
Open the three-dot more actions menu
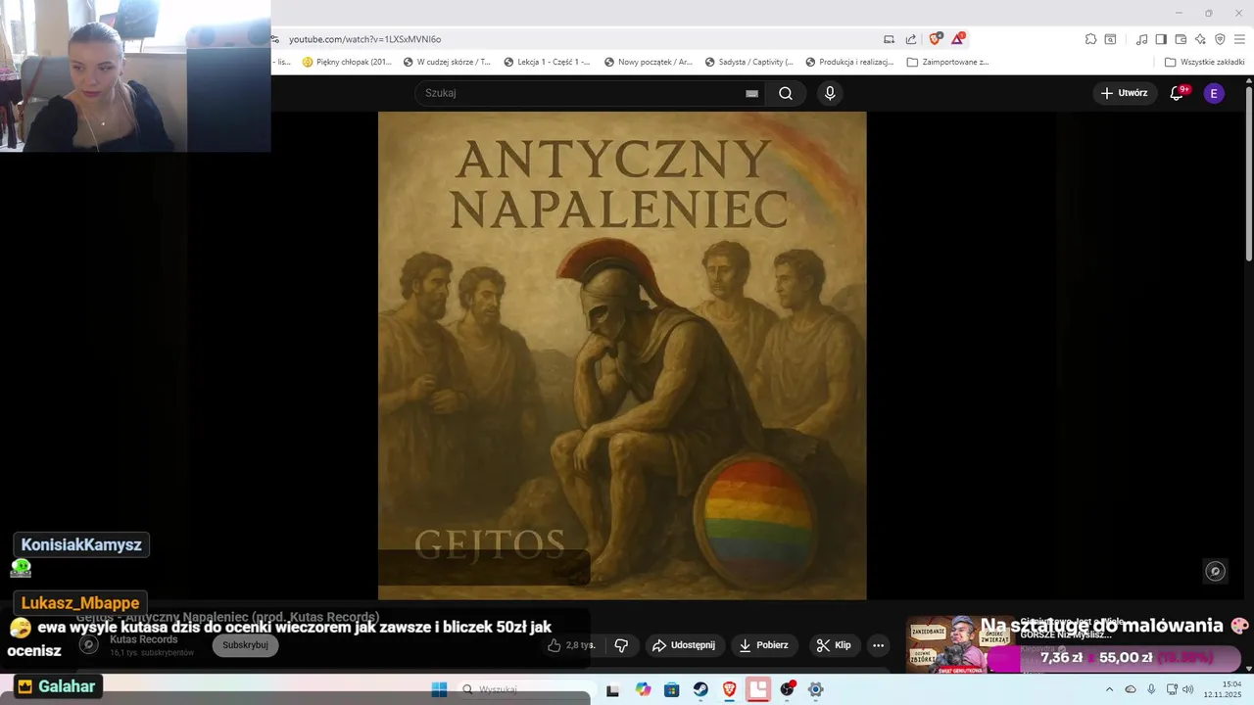pos(878,645)
